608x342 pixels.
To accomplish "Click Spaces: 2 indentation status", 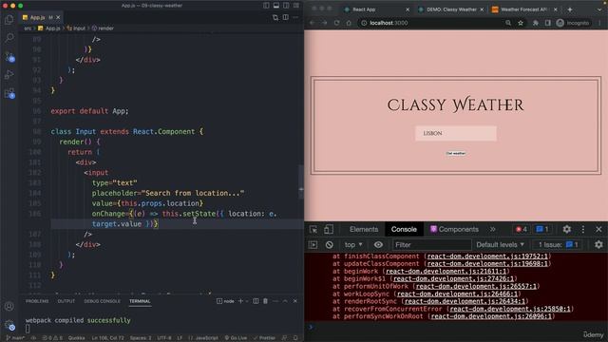I will click(141, 338).
